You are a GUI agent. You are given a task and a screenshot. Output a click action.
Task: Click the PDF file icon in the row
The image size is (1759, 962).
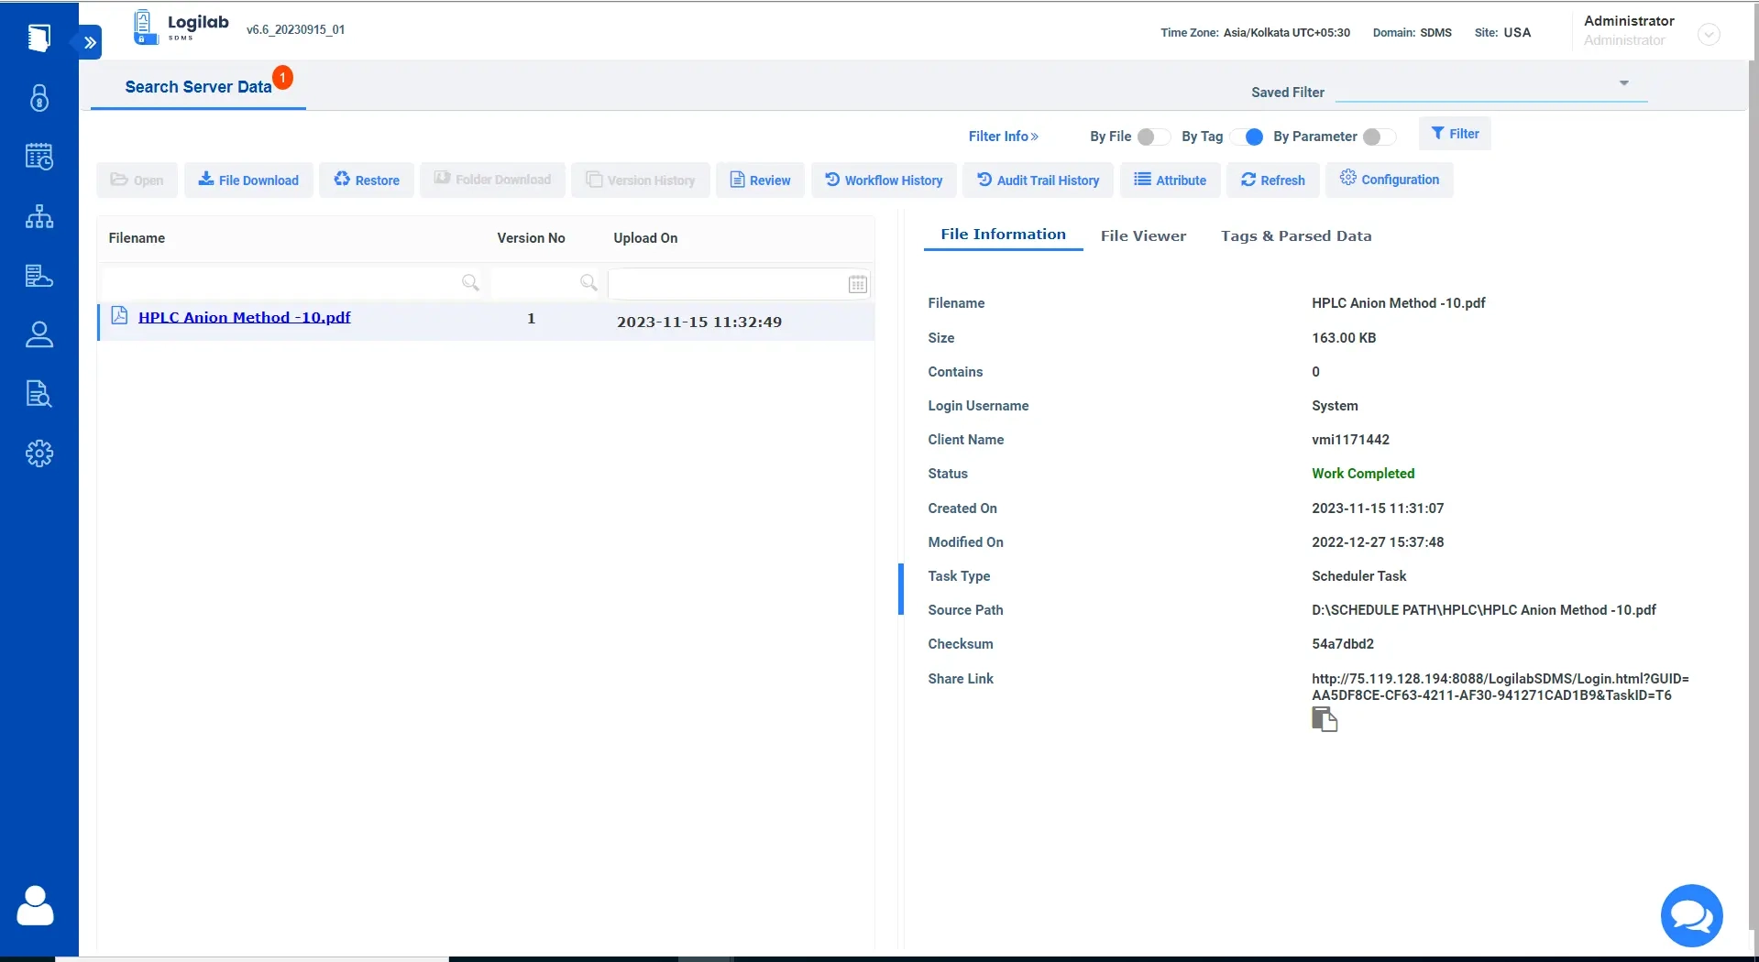pyautogui.click(x=119, y=315)
